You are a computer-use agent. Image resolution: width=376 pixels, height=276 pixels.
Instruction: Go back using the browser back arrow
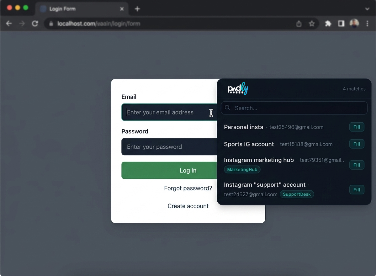(9, 24)
